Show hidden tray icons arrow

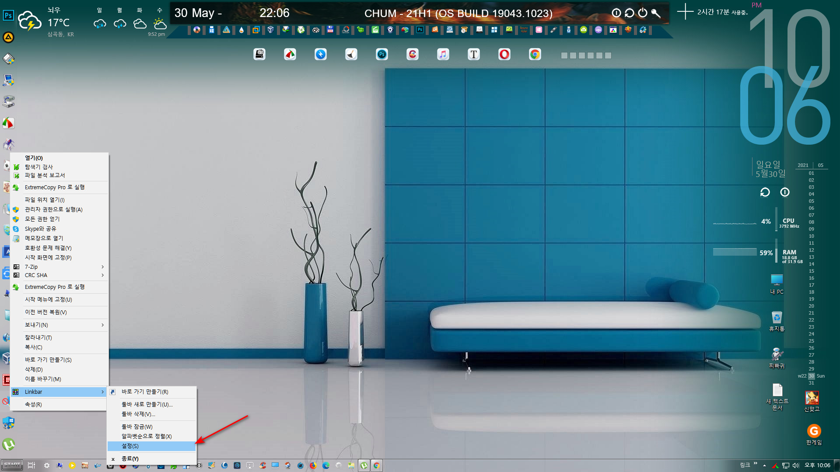pos(764,465)
